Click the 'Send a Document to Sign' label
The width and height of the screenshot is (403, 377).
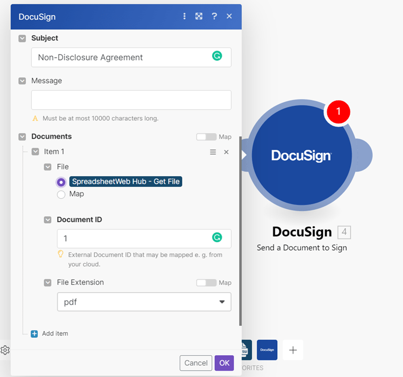pyautogui.click(x=302, y=248)
